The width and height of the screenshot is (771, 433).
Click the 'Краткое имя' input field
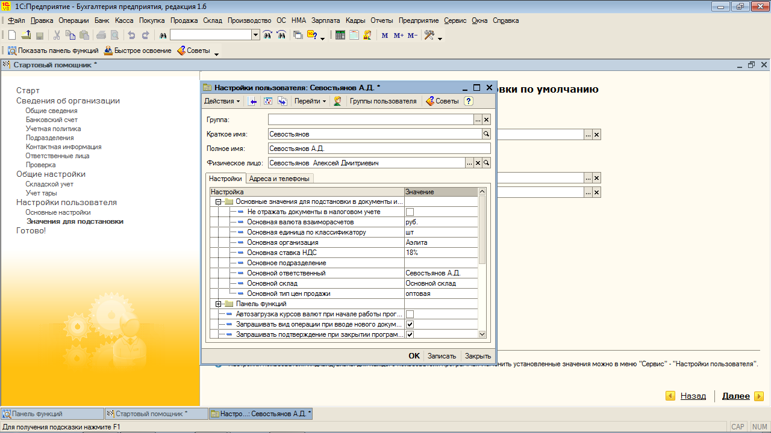[x=375, y=134]
